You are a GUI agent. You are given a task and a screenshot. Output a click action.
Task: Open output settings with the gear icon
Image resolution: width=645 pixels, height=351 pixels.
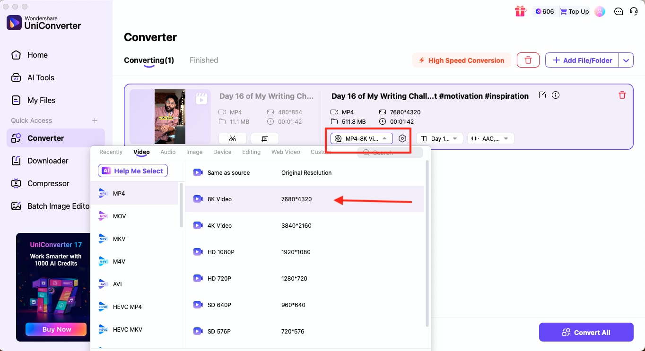pos(402,138)
